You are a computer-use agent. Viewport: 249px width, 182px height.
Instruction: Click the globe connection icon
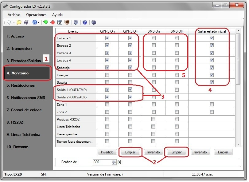click(35, 22)
